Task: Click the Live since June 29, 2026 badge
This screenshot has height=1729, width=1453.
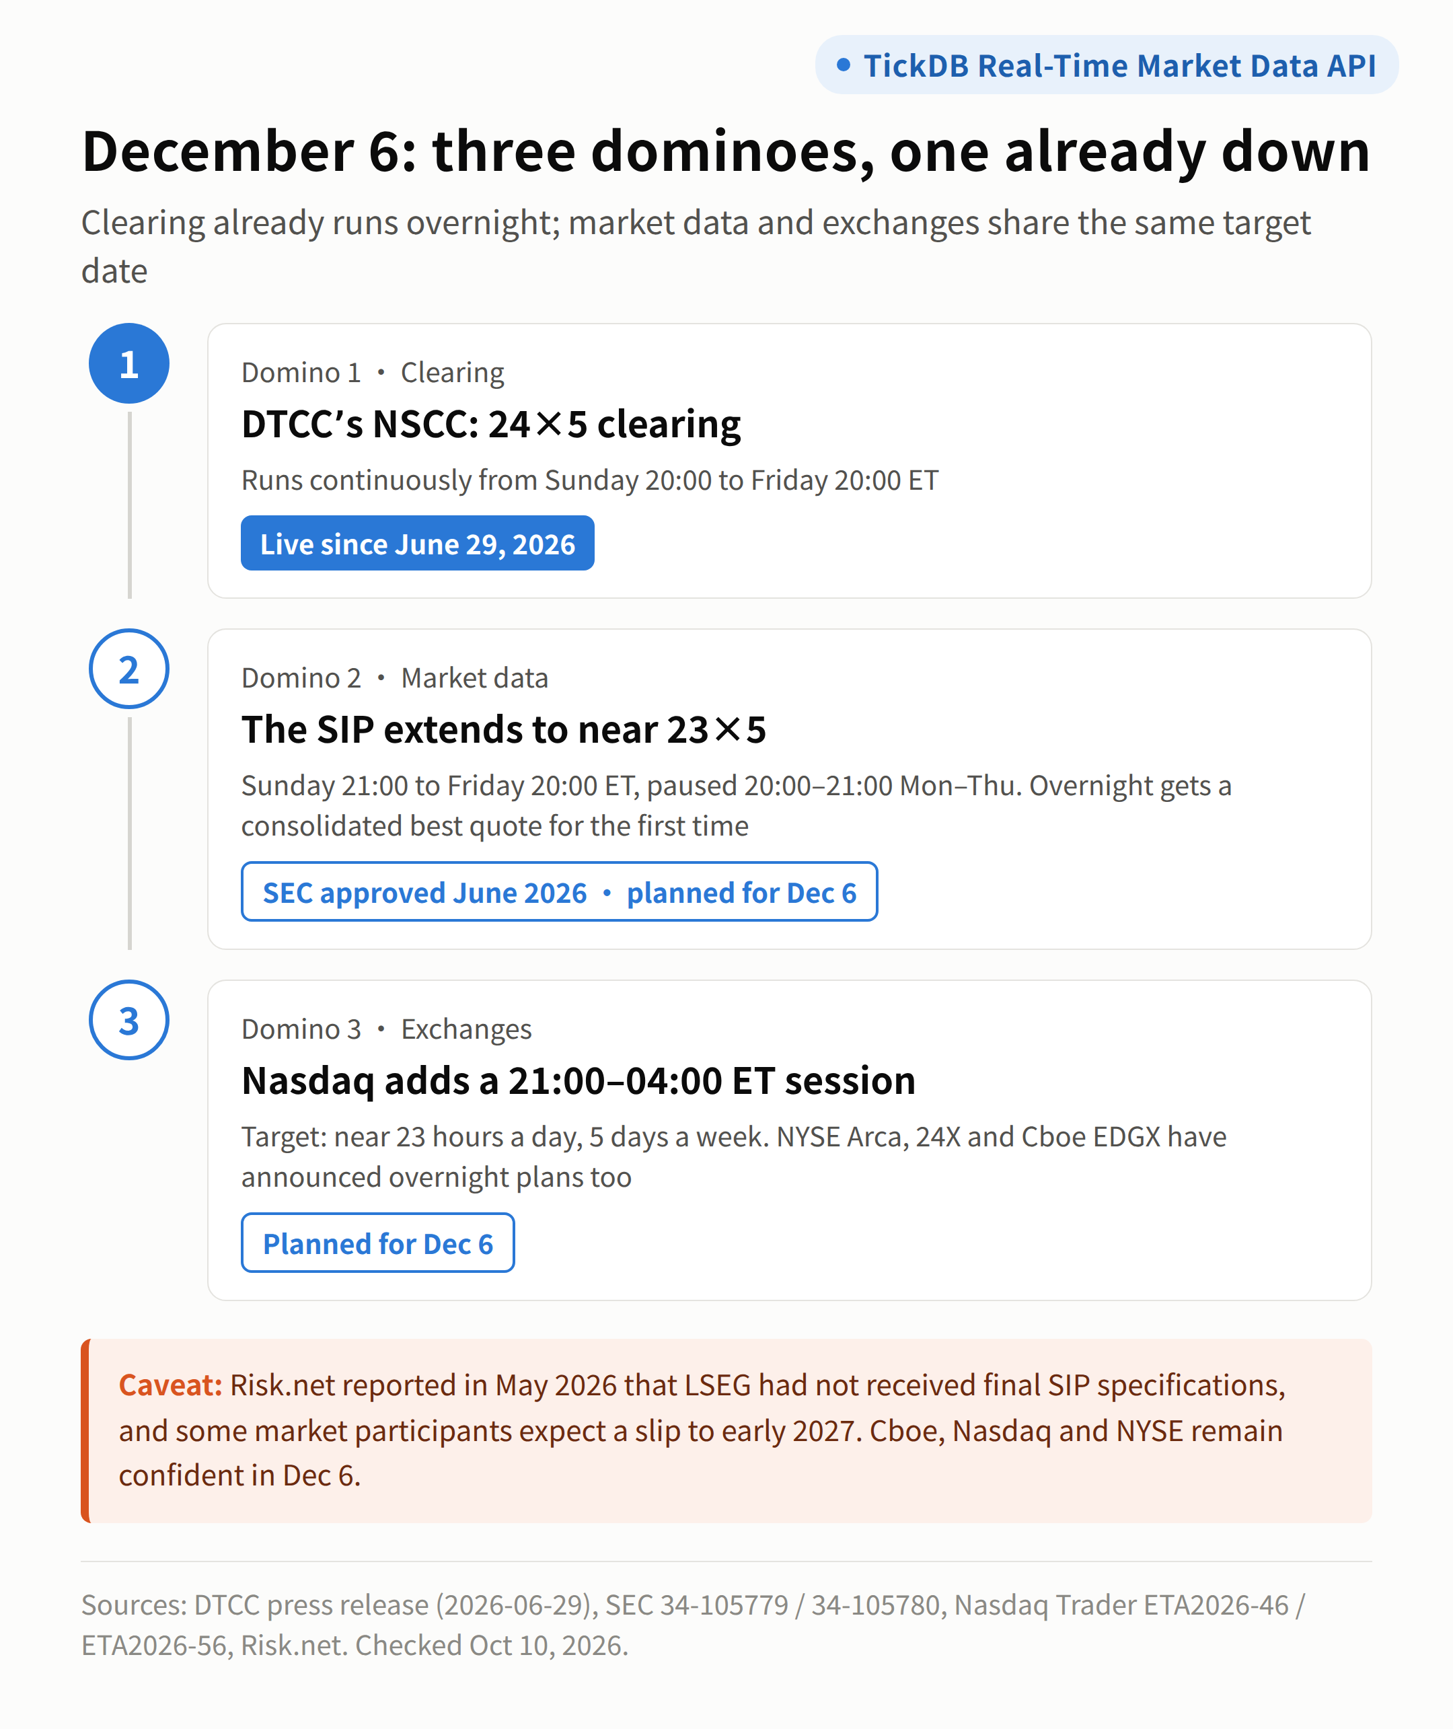Action: point(417,544)
